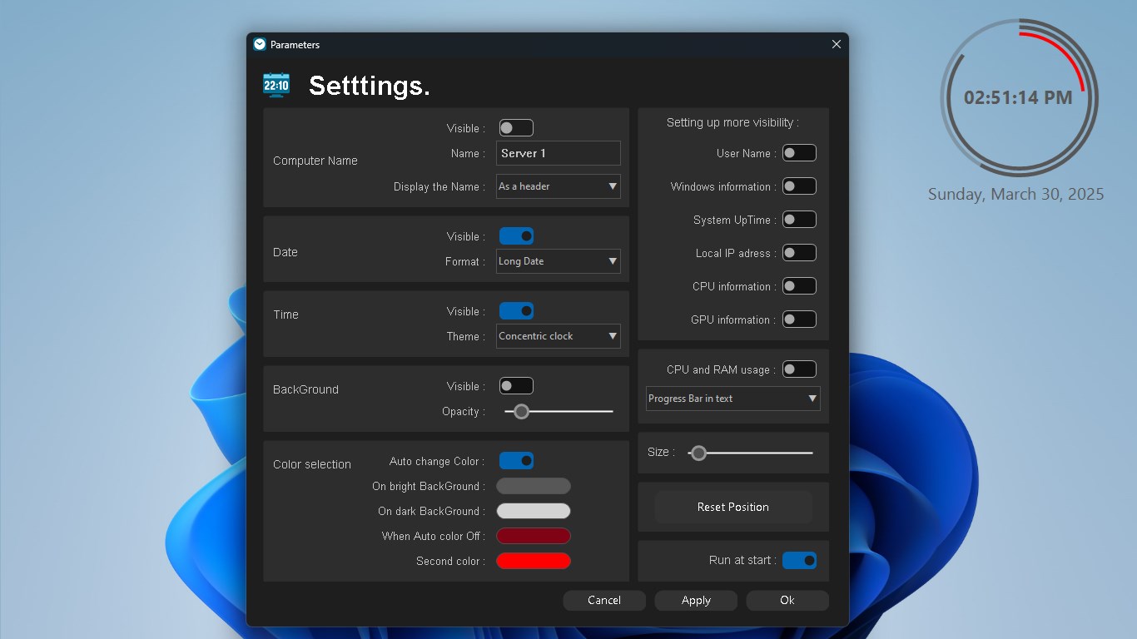Click the Parameters title bar app icon

260,45
